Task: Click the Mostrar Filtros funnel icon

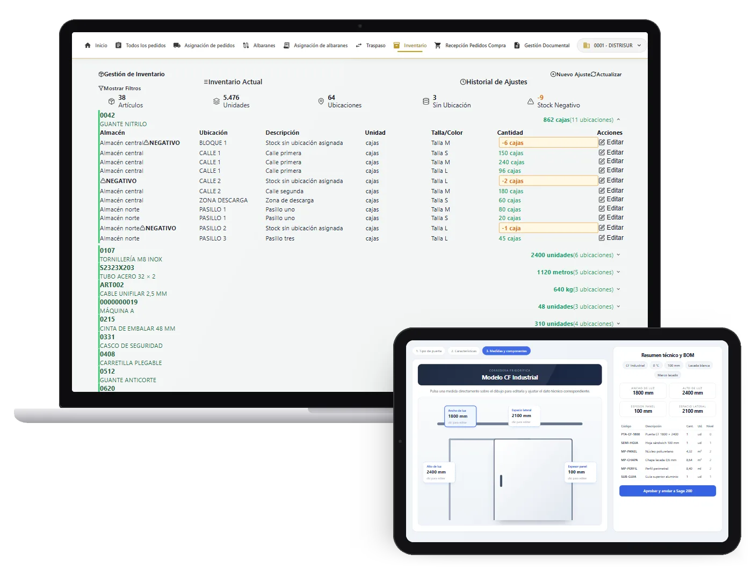Action: click(x=101, y=89)
